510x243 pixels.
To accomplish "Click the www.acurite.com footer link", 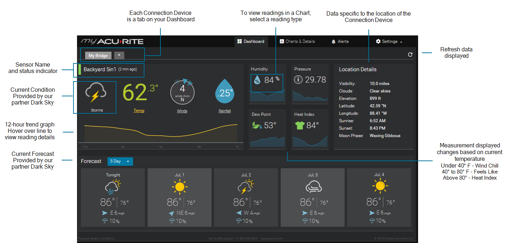I will 272,238.
